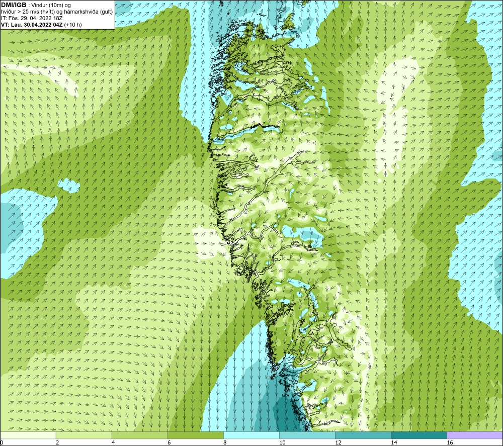The image size is (503, 446).
Task: Click the purple above-16 m/s legend swatch
Action: pos(475,435)
